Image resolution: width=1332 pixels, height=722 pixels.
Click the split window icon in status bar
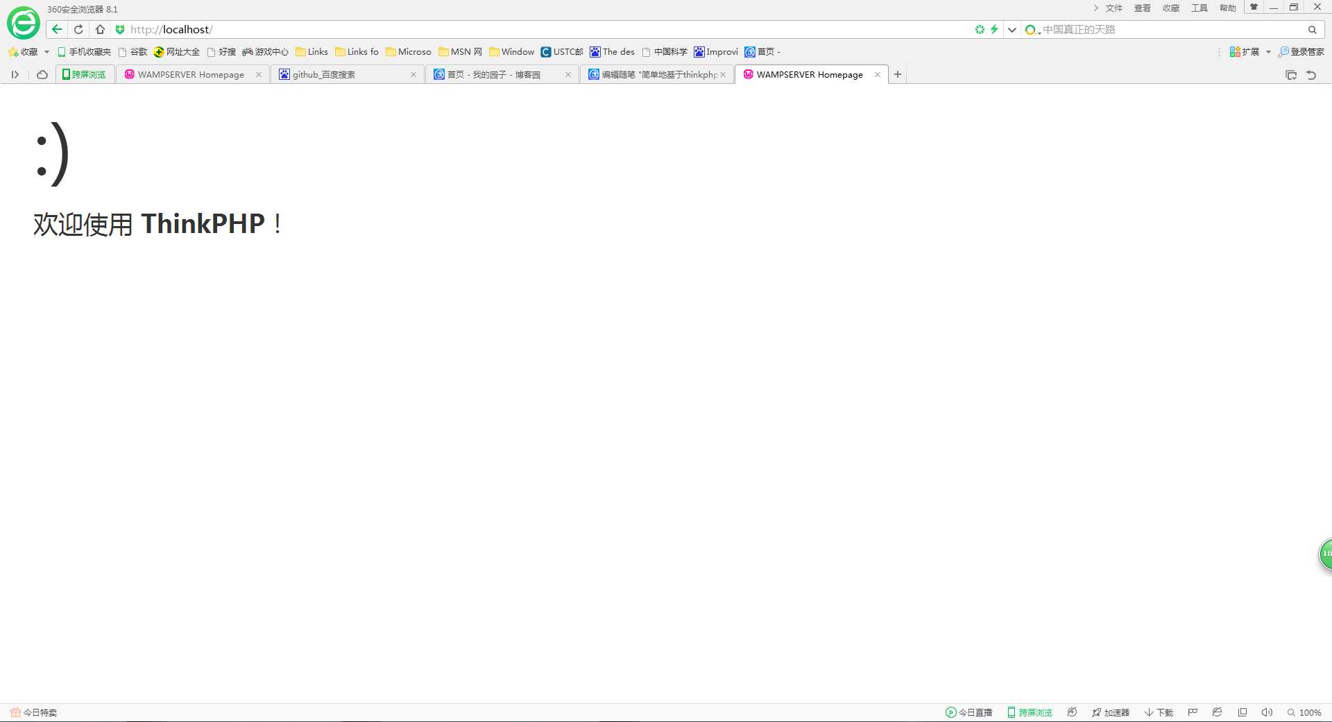point(1243,712)
